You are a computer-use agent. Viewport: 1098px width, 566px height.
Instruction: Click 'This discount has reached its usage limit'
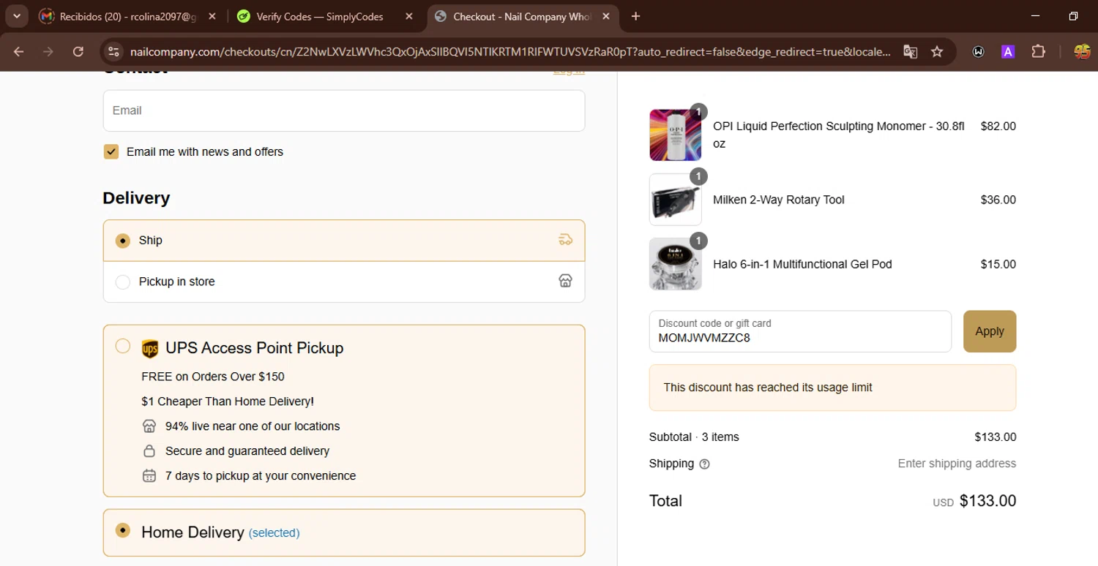pyautogui.click(x=768, y=388)
